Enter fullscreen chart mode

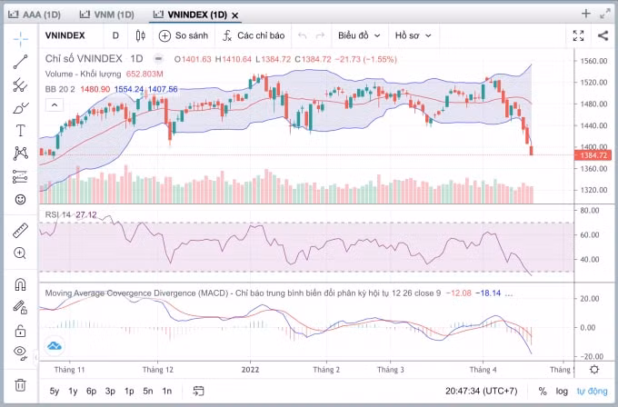(x=578, y=35)
